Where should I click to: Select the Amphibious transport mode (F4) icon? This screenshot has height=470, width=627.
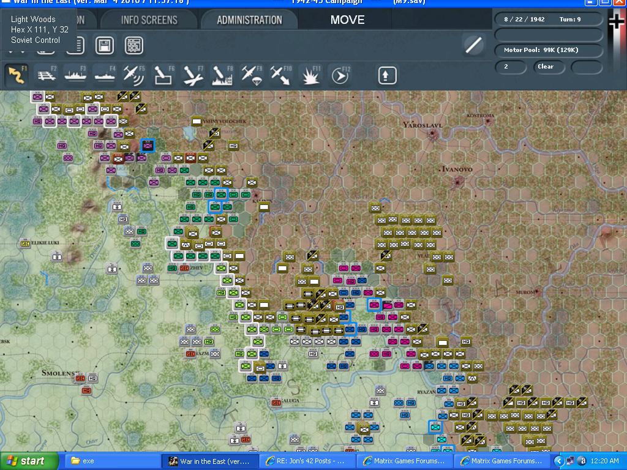click(x=105, y=75)
